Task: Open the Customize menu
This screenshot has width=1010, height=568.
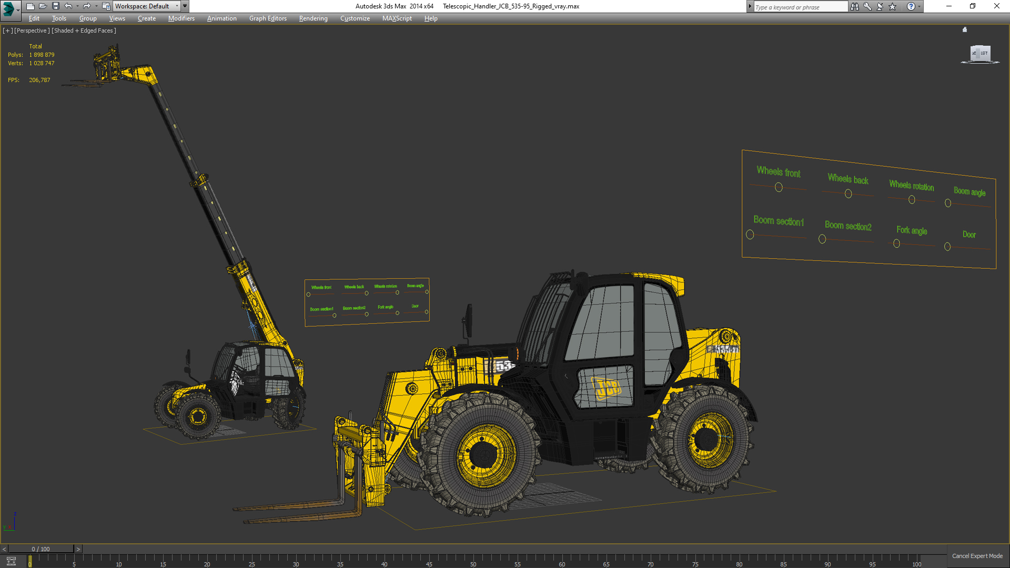Action: [355, 18]
